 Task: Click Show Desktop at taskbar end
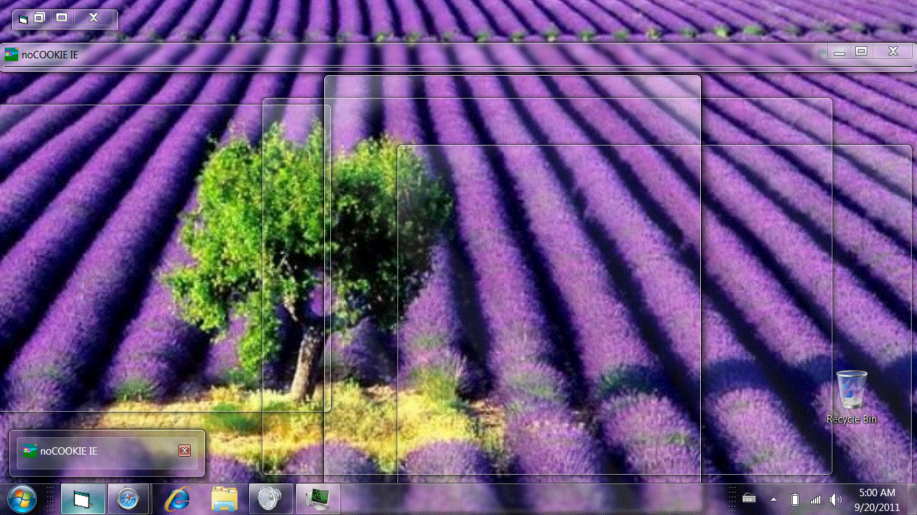(x=913, y=499)
